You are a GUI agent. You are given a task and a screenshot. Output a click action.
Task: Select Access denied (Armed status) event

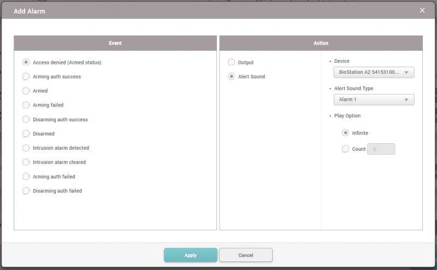coord(26,62)
